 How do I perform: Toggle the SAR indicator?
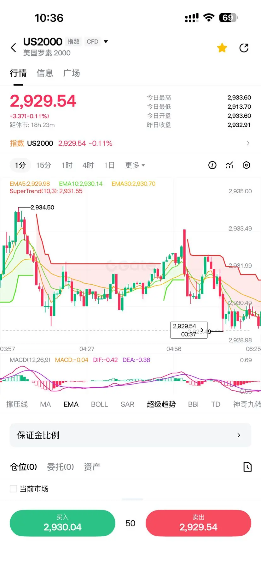[127, 404]
